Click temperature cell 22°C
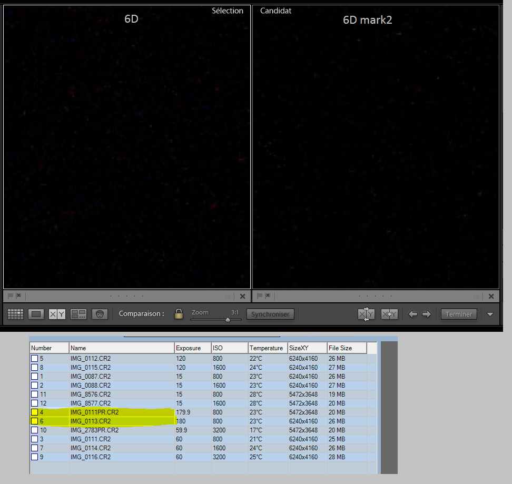The width and height of the screenshot is (512, 484). click(256, 358)
